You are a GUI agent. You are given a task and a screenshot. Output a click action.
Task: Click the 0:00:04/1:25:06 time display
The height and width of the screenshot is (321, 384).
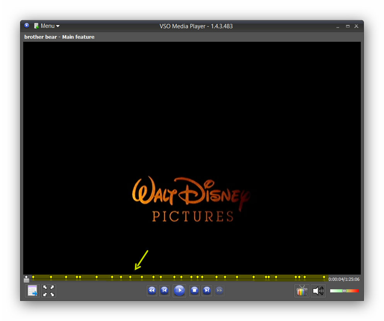tap(344, 279)
